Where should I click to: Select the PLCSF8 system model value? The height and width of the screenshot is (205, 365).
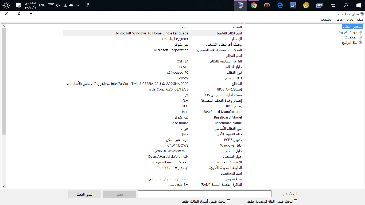[x=183, y=67]
